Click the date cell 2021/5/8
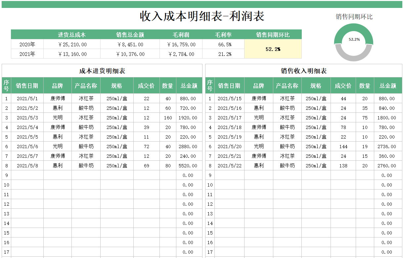The width and height of the screenshot is (404, 258). 27,166
